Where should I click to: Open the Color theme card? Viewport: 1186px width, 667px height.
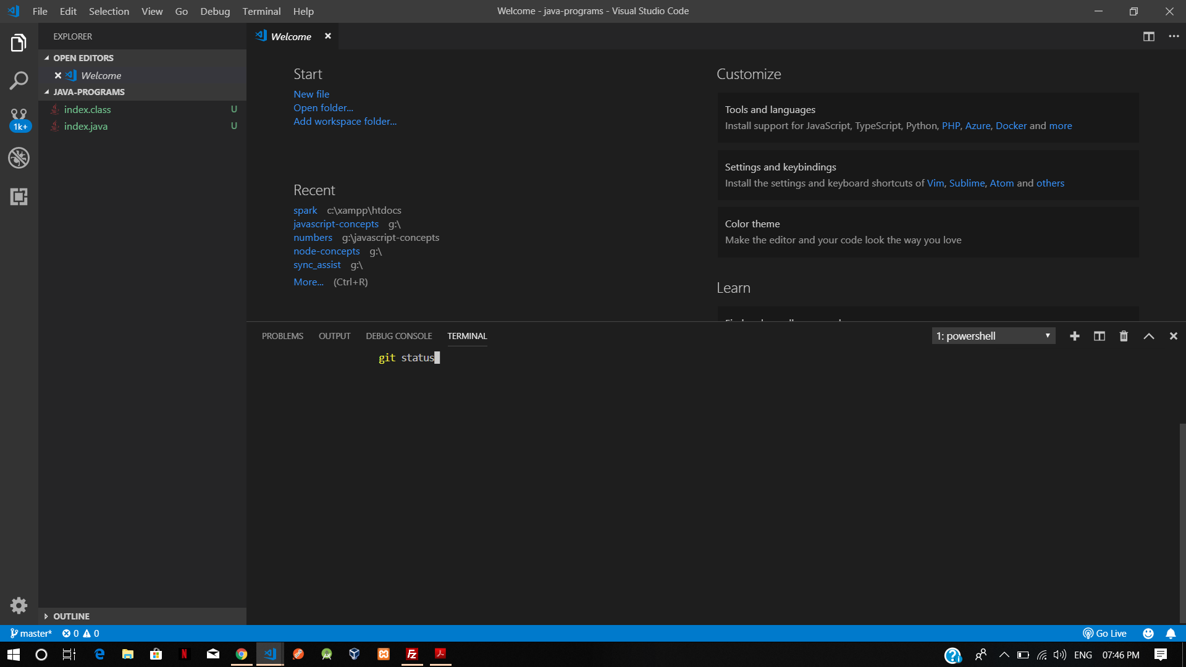(x=928, y=232)
